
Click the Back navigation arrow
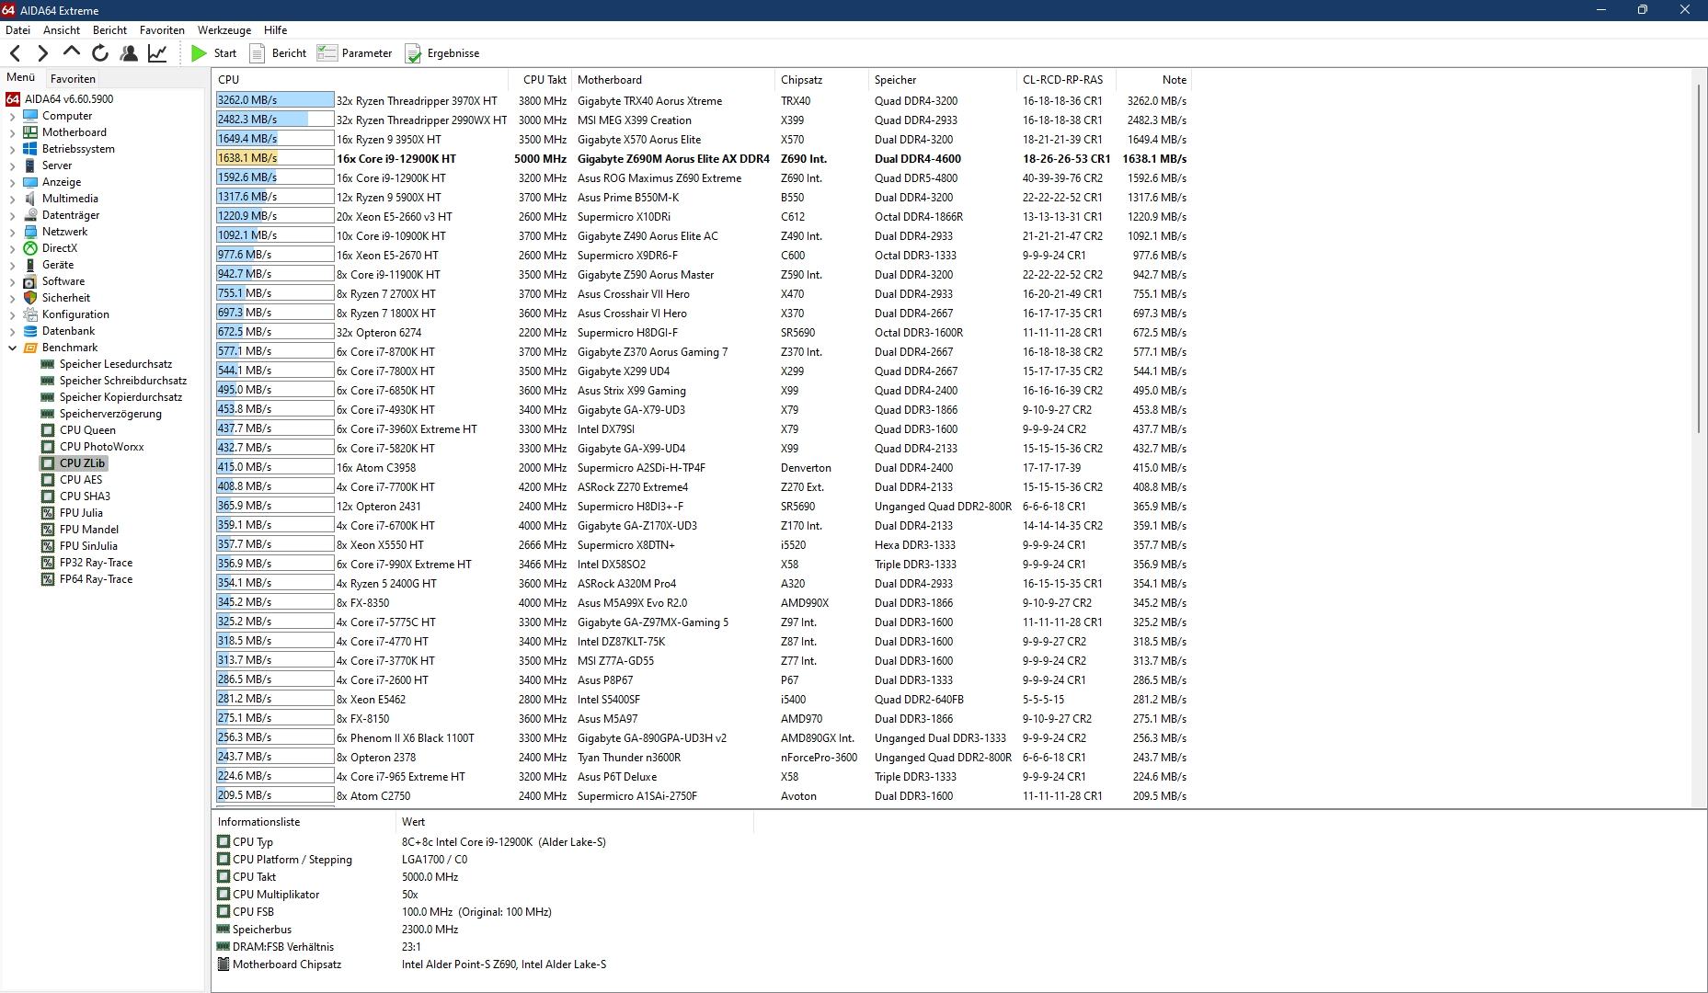click(15, 53)
